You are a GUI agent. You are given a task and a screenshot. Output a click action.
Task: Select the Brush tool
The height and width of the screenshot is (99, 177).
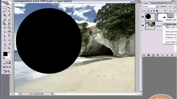(9, 20)
